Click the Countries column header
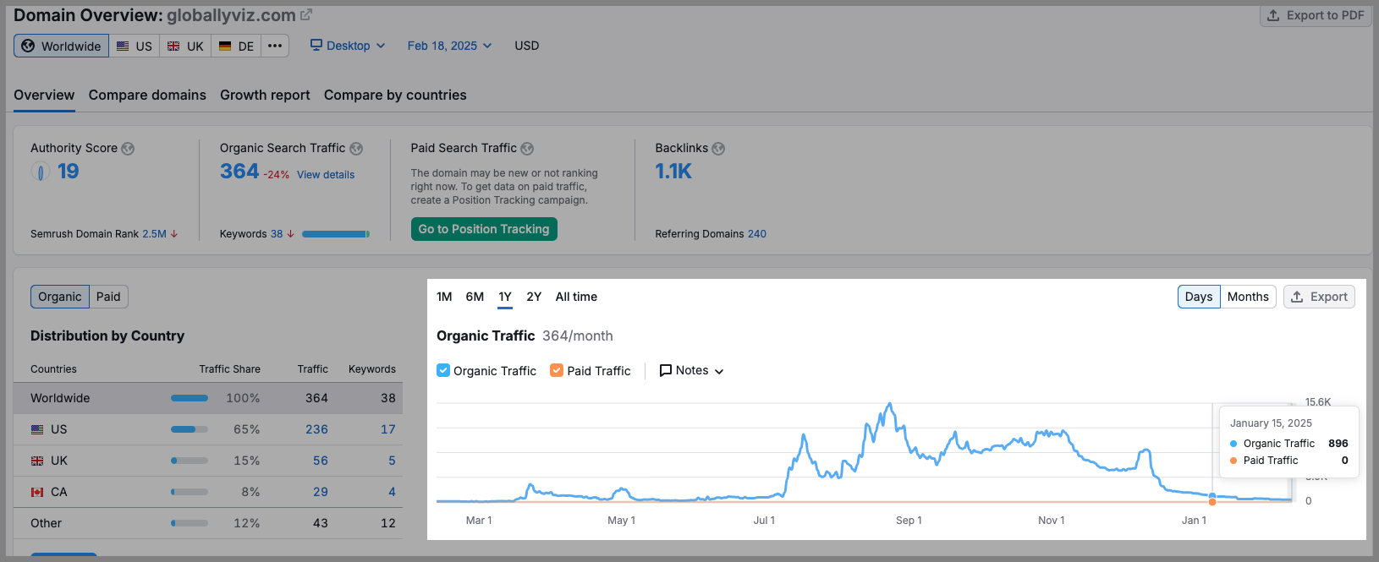This screenshot has height=562, width=1379. [53, 369]
